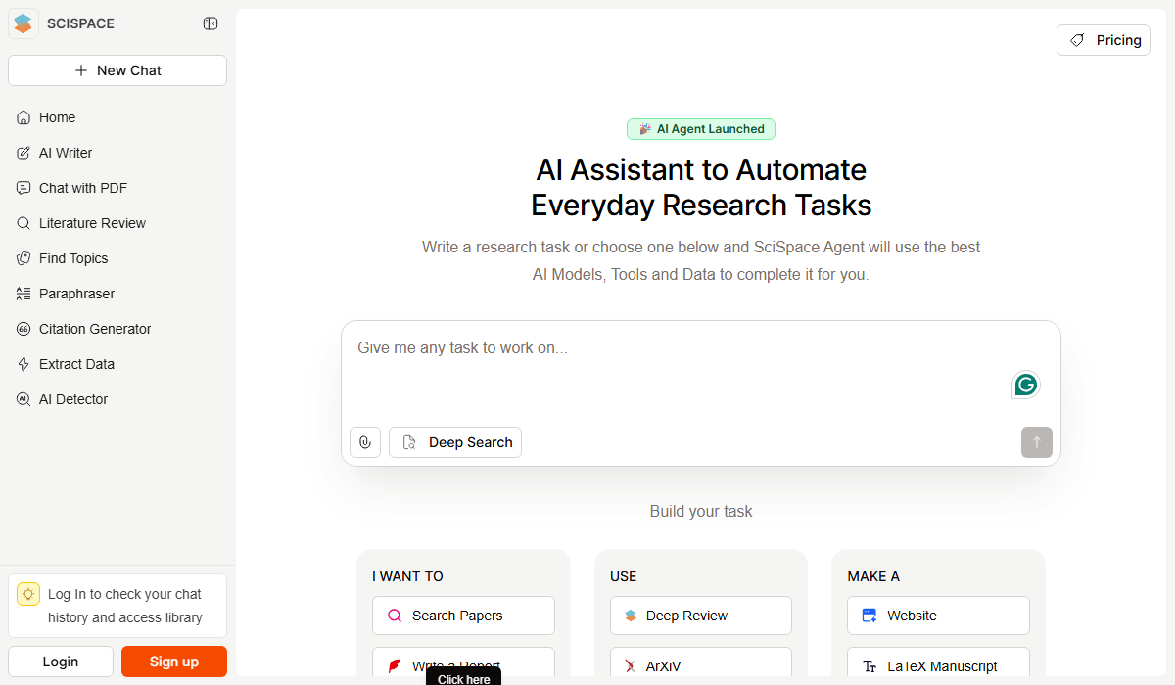The image size is (1175, 685).
Task: Click the lightbulb icon in the login hint
Action: (28, 594)
